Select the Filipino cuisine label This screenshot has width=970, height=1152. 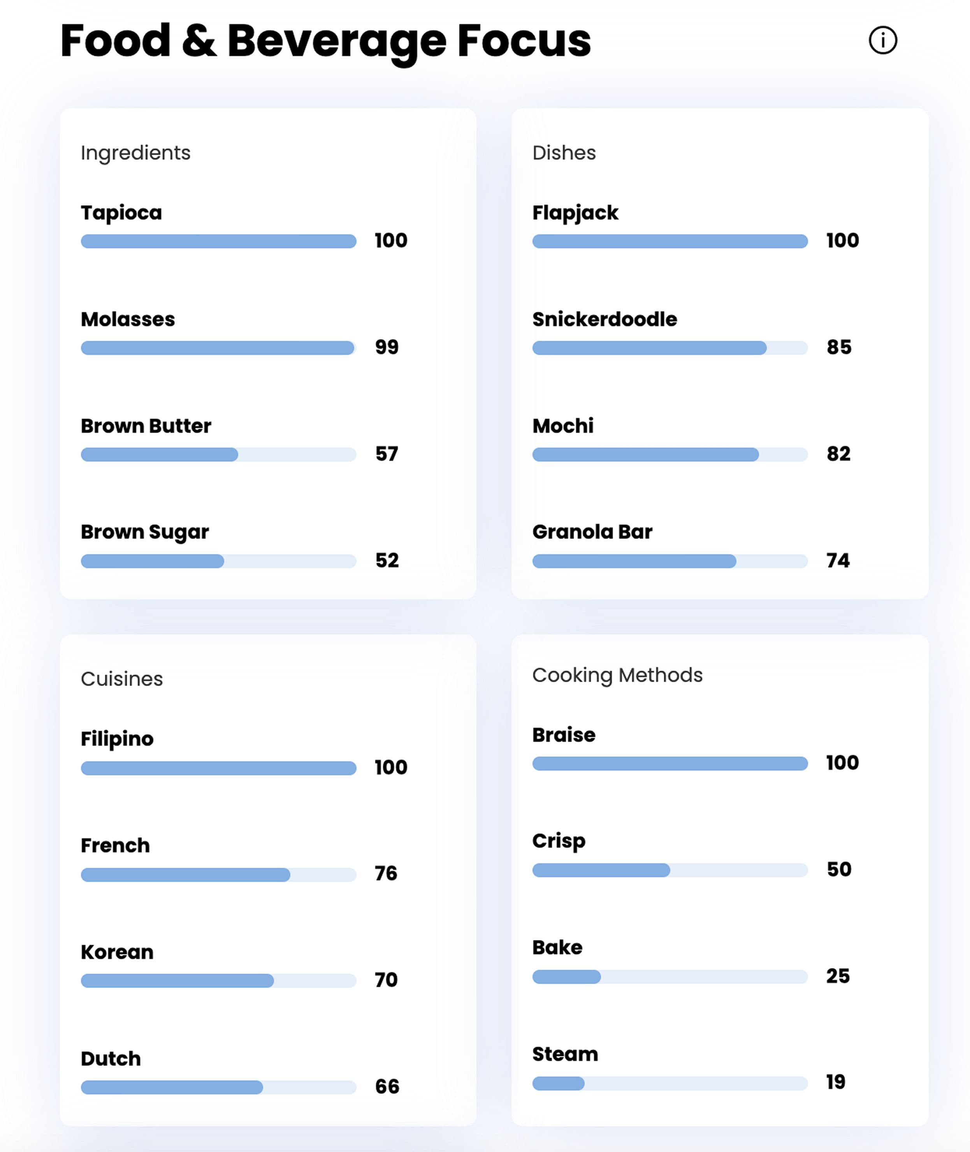pos(116,739)
